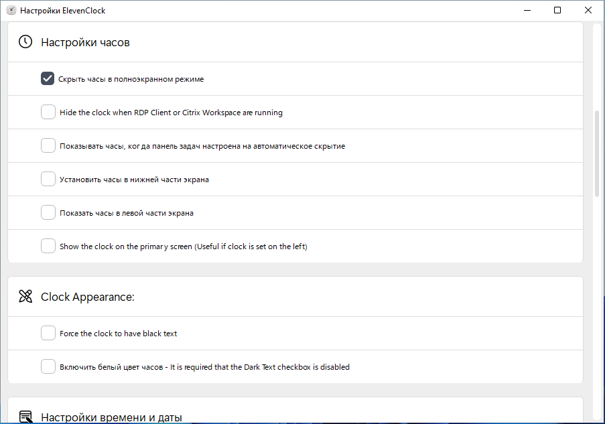
Task: Click the crossed brush-pencil Clock Appearance icon
Action: pos(25,296)
